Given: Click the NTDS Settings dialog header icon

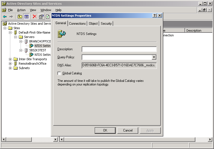Looking at the screenshot, I should pyautogui.click(x=62, y=34).
